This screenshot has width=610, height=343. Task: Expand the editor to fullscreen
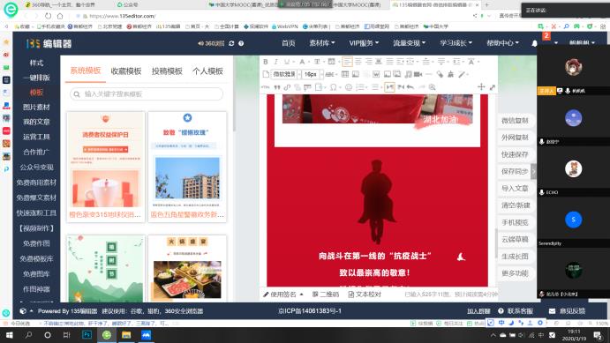click(493, 87)
